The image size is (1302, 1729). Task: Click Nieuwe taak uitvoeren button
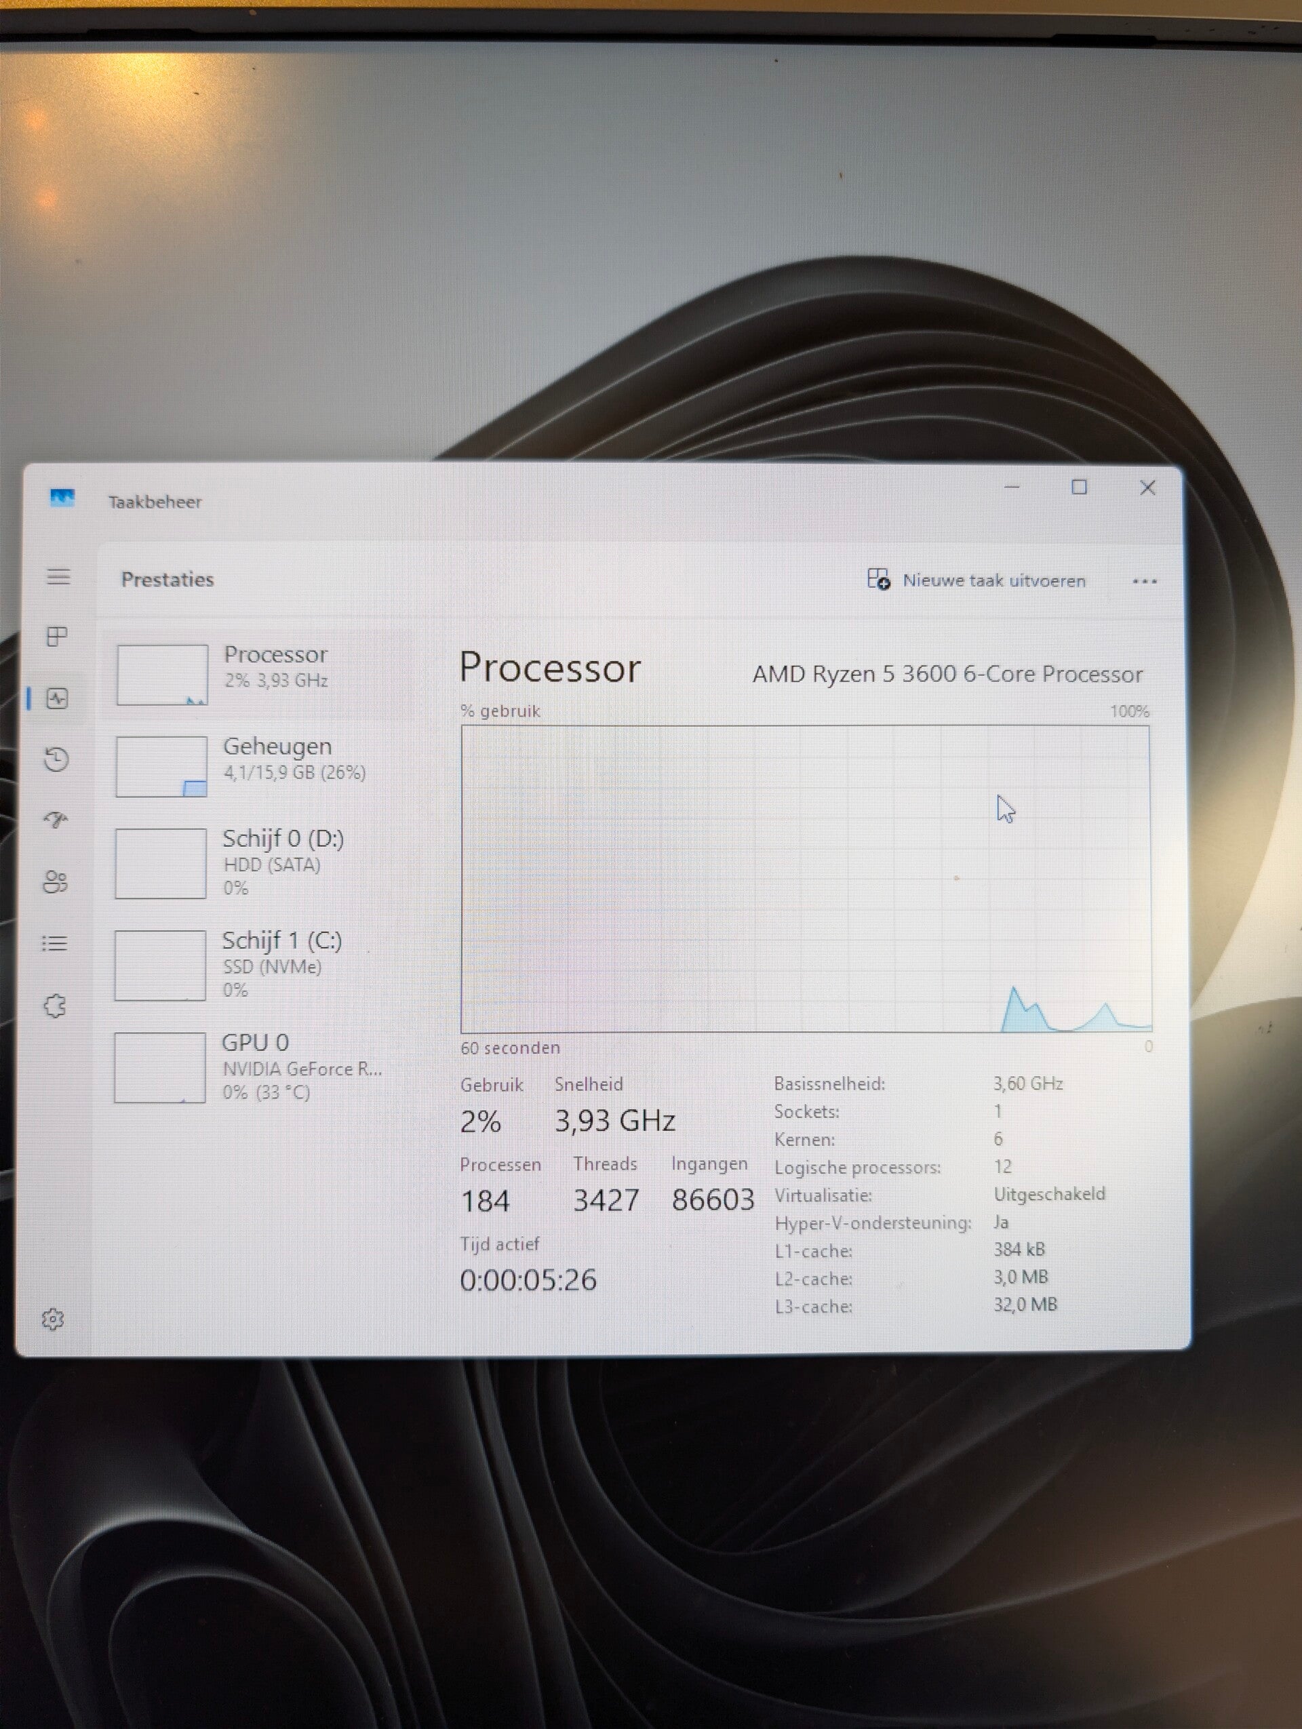click(976, 580)
